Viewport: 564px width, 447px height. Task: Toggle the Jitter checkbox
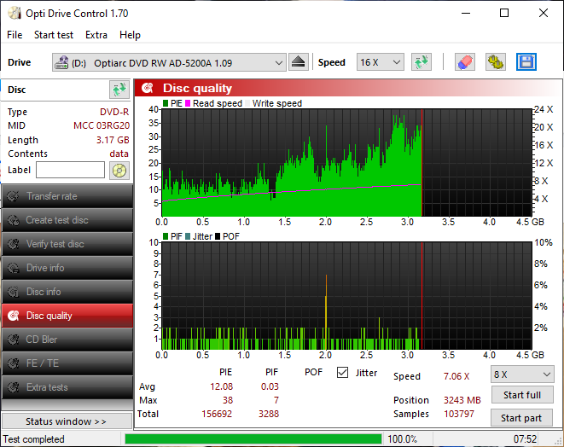pyautogui.click(x=342, y=373)
